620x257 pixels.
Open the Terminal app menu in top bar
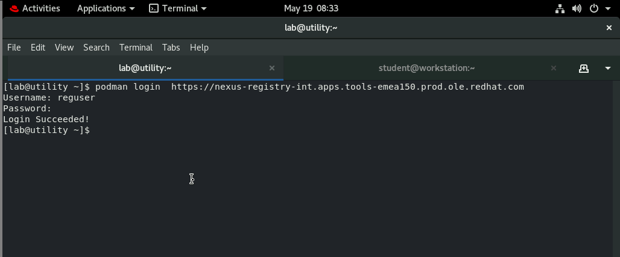pos(178,8)
